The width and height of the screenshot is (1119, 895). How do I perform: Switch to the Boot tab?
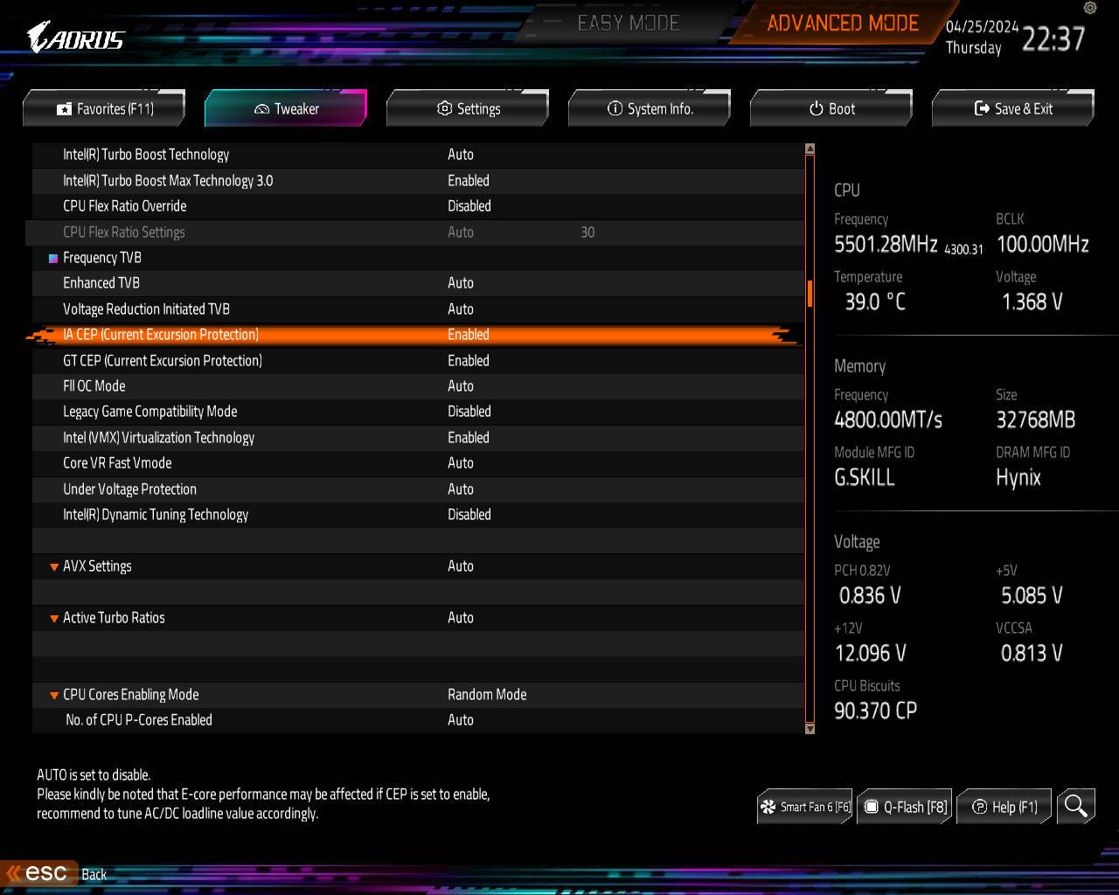tap(831, 108)
